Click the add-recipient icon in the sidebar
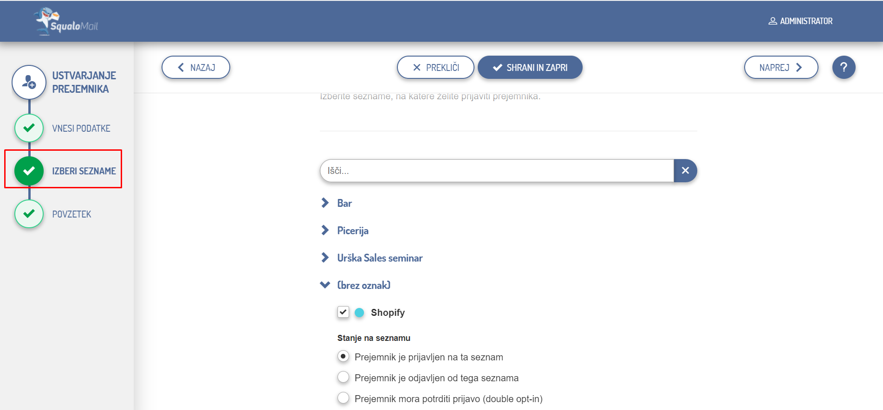883x410 pixels. click(x=29, y=82)
